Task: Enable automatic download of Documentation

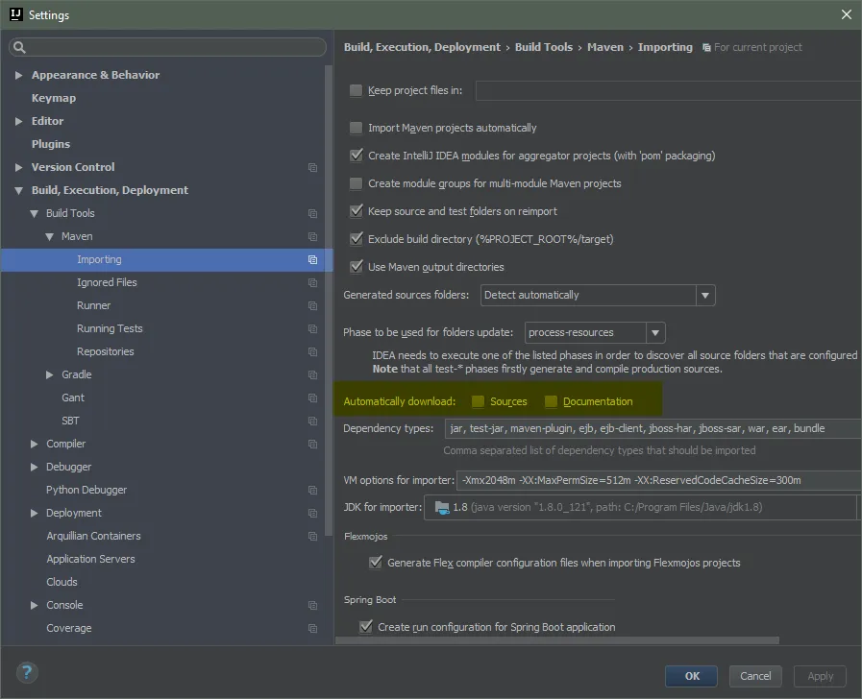Action: tap(551, 401)
